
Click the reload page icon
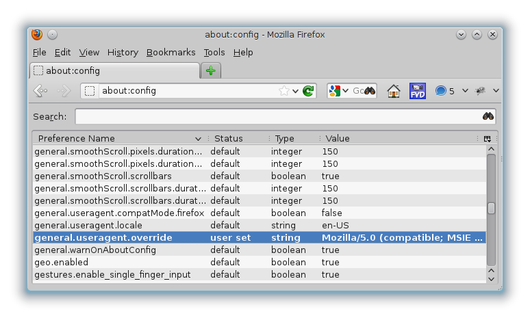(308, 91)
